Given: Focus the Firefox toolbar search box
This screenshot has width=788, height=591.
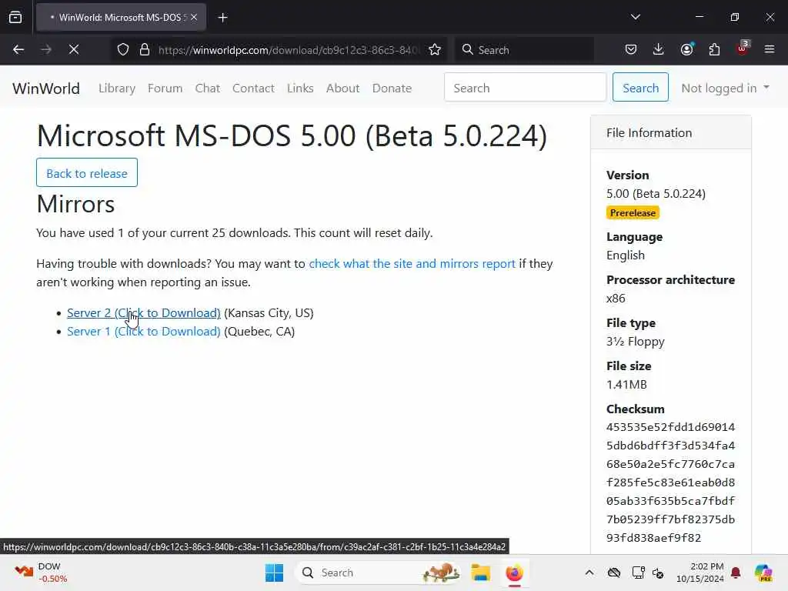Looking at the screenshot, I should pyautogui.click(x=524, y=50).
